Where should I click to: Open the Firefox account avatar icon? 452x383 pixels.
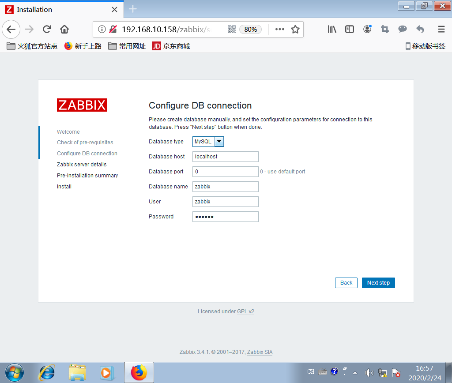click(x=367, y=29)
